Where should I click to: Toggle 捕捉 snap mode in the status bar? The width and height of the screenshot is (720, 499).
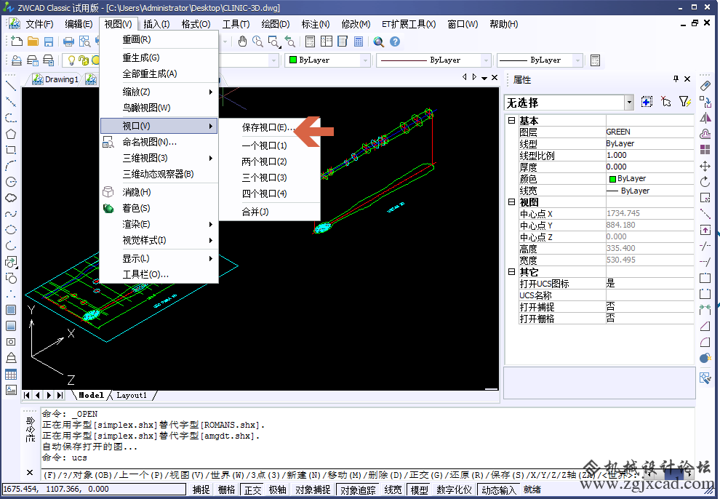coord(201,490)
